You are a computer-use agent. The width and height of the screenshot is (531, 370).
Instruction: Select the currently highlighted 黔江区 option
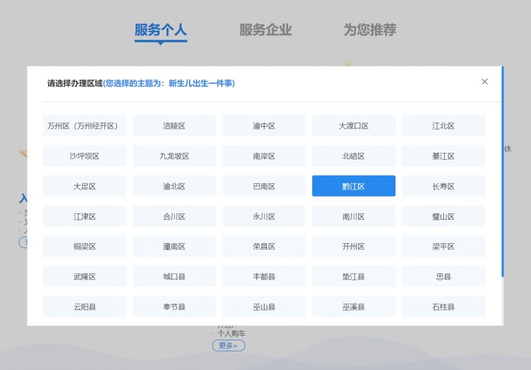point(353,186)
